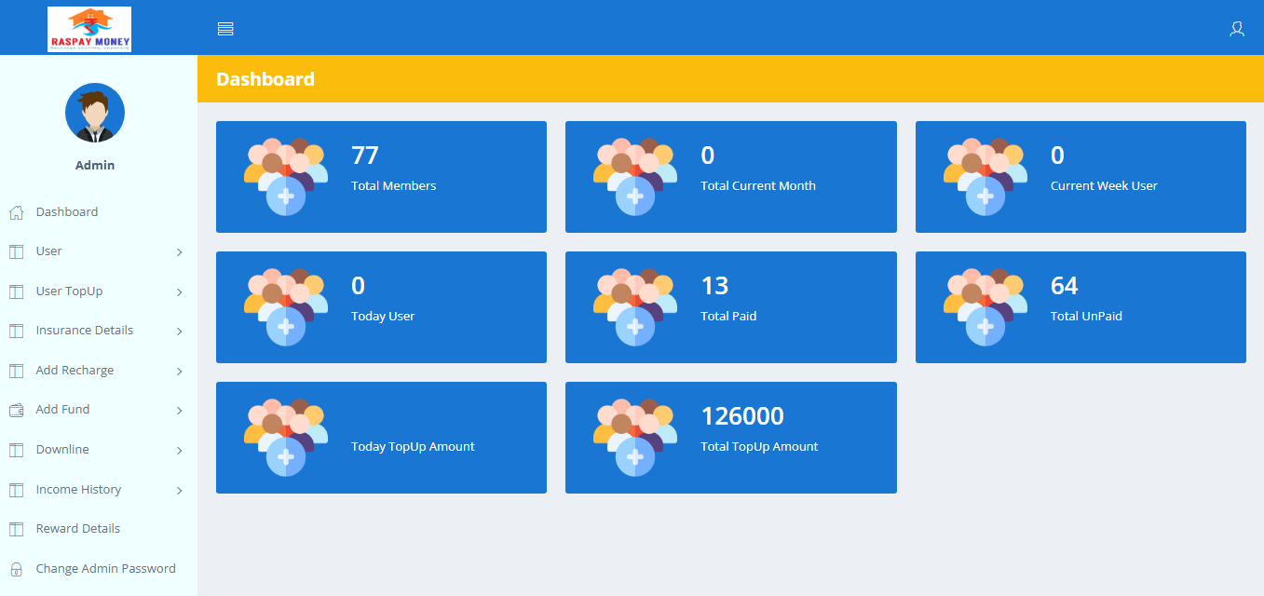This screenshot has height=596, width=1264.
Task: Click the Total Members group icon
Action: pos(286,177)
